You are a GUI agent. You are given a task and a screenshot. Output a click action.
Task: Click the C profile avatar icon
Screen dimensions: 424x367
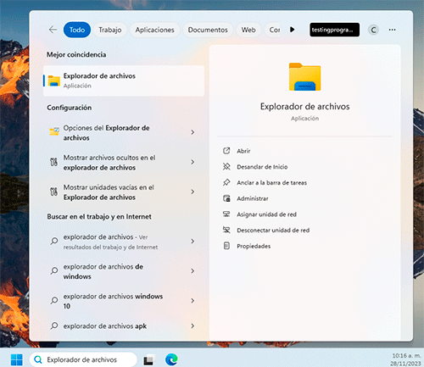(x=373, y=30)
